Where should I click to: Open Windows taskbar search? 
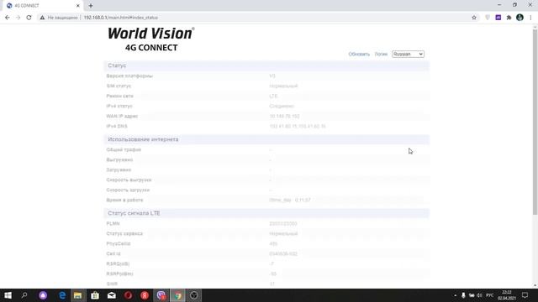(24, 295)
